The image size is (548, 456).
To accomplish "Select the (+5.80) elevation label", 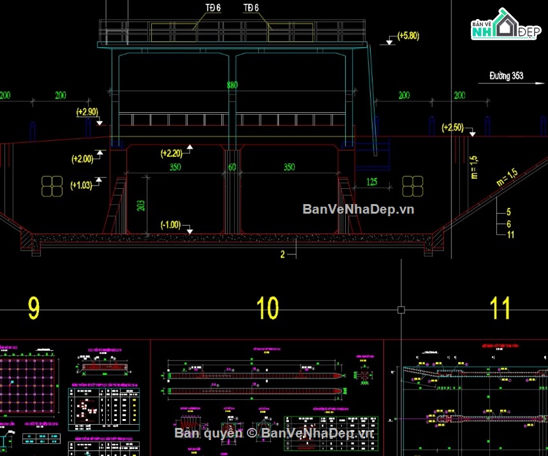I will point(408,36).
